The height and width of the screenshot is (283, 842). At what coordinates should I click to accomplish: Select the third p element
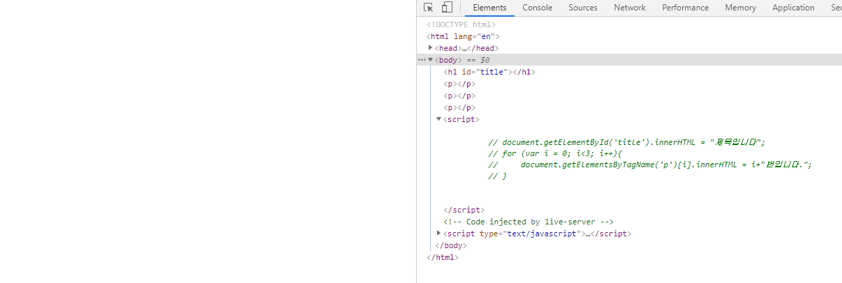(459, 107)
